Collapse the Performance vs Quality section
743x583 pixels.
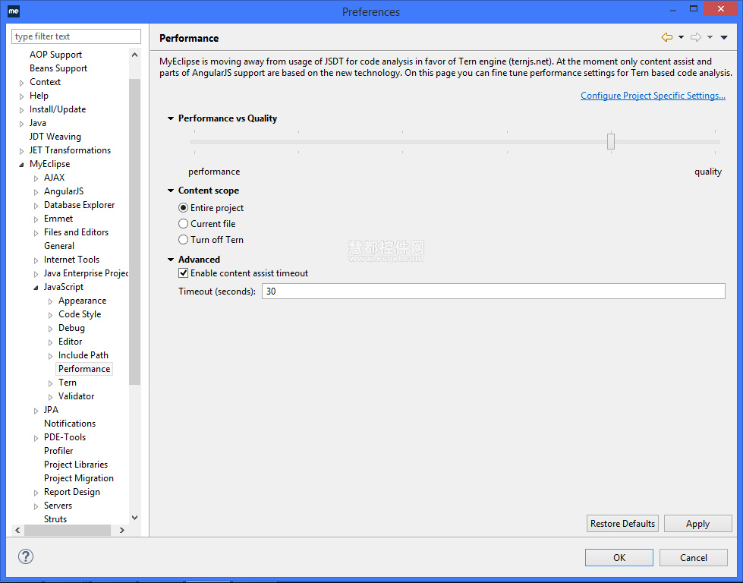(x=171, y=118)
